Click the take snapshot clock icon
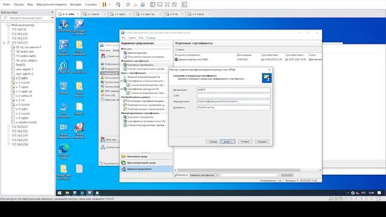Viewport: 386px width, 217px height. click(x=128, y=4)
